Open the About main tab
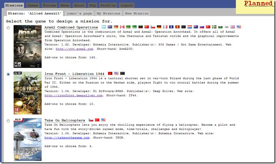This screenshot has height=164, width=276. [x=79, y=5]
